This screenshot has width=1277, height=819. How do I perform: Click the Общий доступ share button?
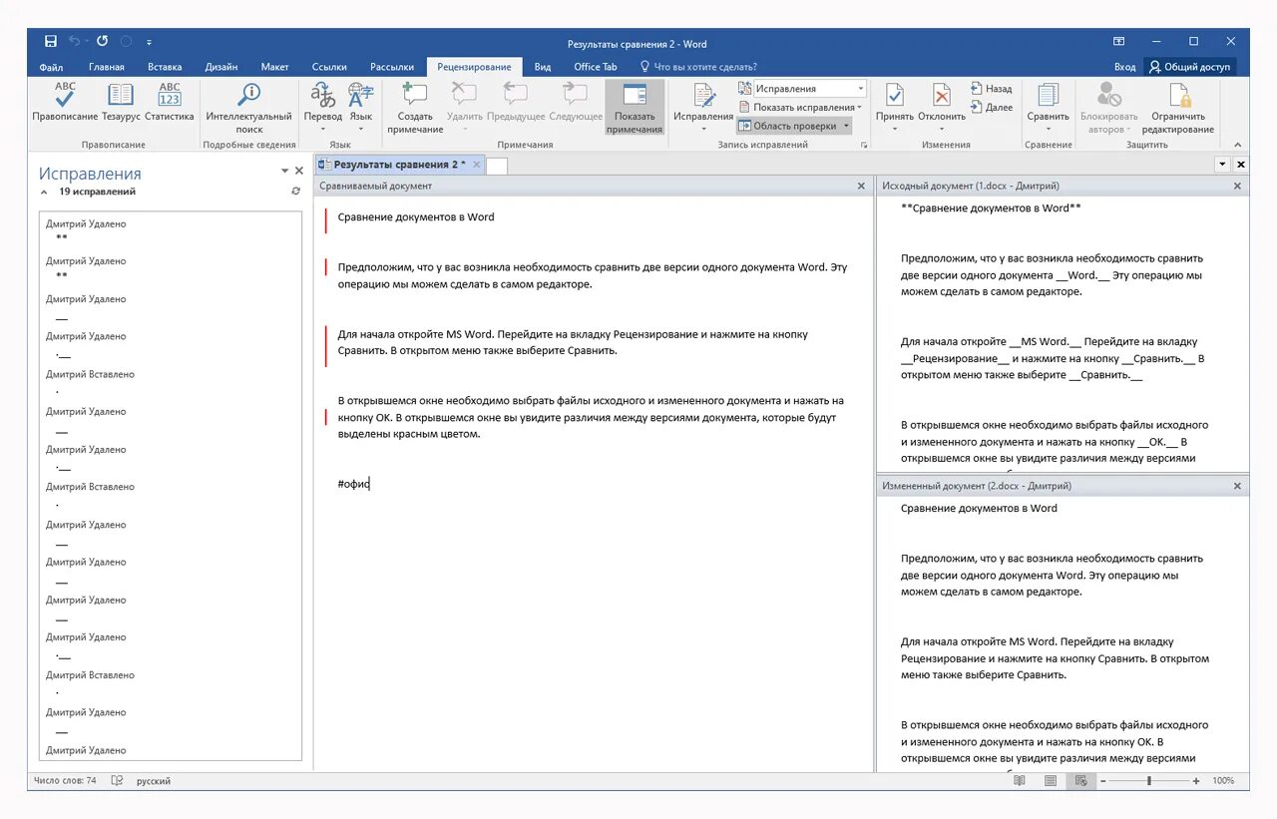click(x=1191, y=67)
